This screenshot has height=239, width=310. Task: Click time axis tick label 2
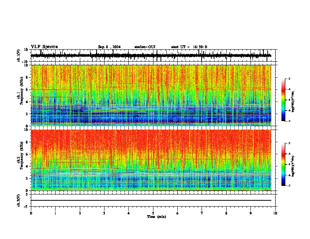[80, 213]
